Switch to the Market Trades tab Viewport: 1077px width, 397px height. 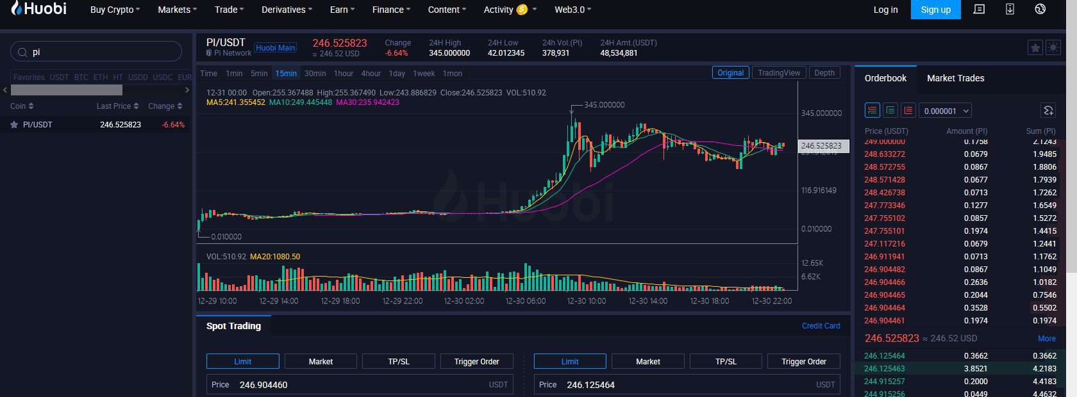(955, 78)
